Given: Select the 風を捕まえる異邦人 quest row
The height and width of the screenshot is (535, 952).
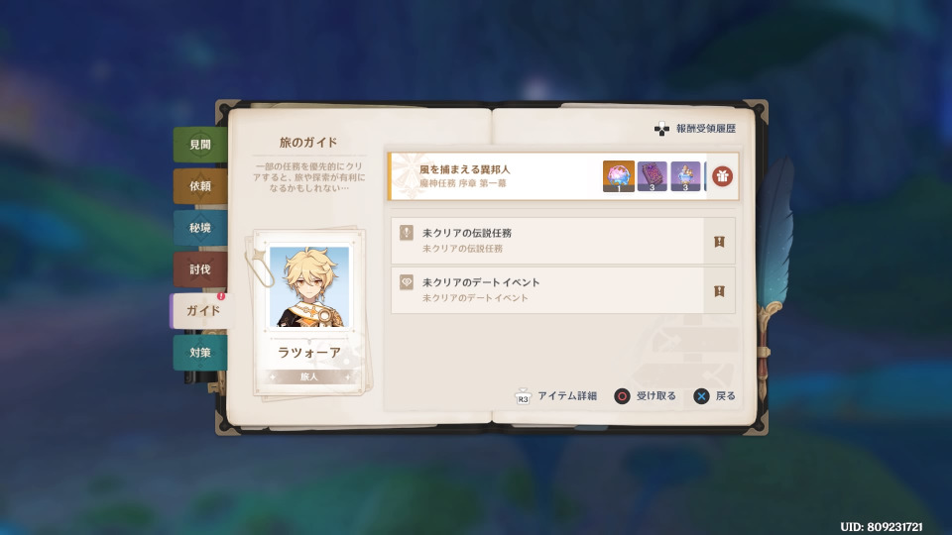Looking at the screenshot, I should [563, 176].
